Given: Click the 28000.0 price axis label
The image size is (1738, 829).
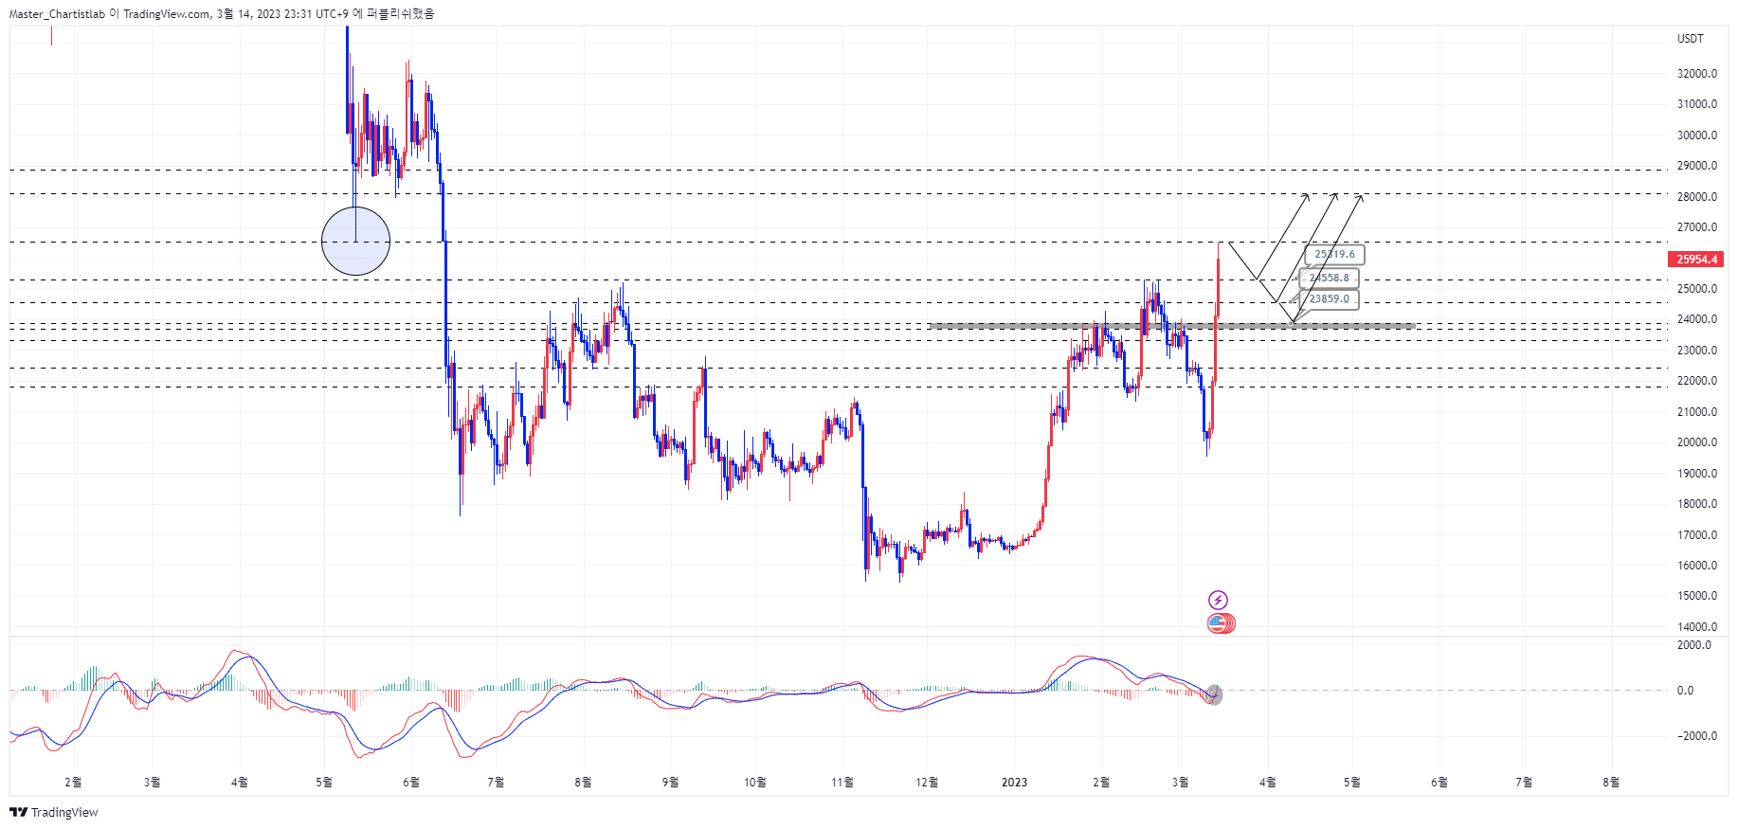Looking at the screenshot, I should coord(1696,197).
